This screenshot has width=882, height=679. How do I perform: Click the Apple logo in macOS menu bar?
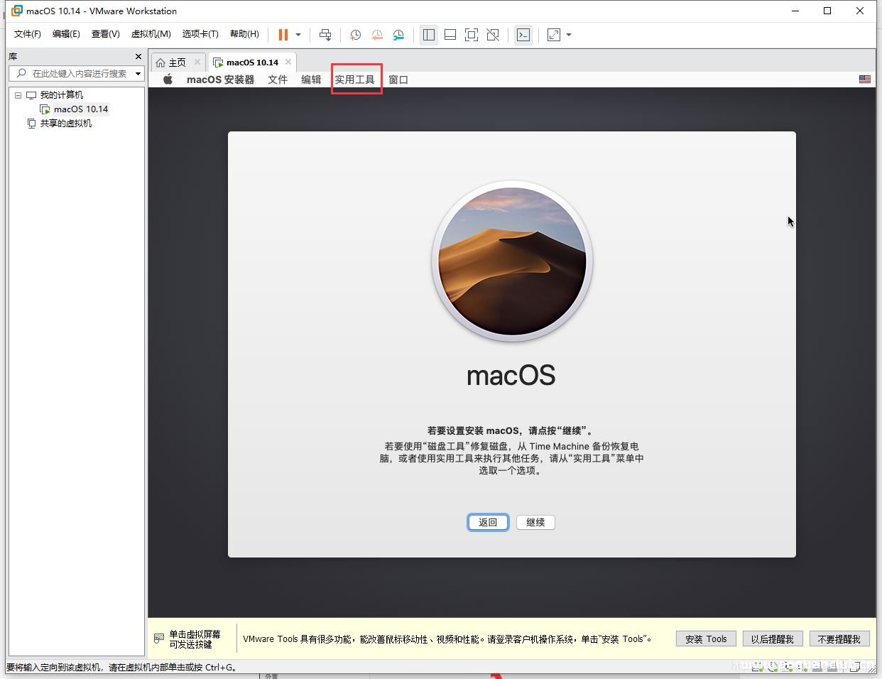point(168,80)
